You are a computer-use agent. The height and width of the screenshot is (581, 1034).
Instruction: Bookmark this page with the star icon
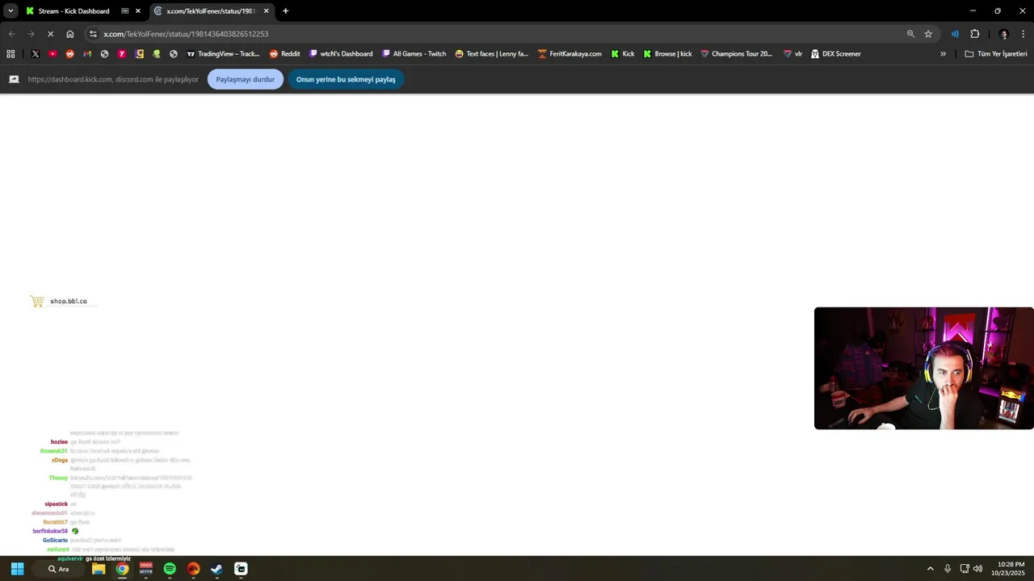click(928, 34)
